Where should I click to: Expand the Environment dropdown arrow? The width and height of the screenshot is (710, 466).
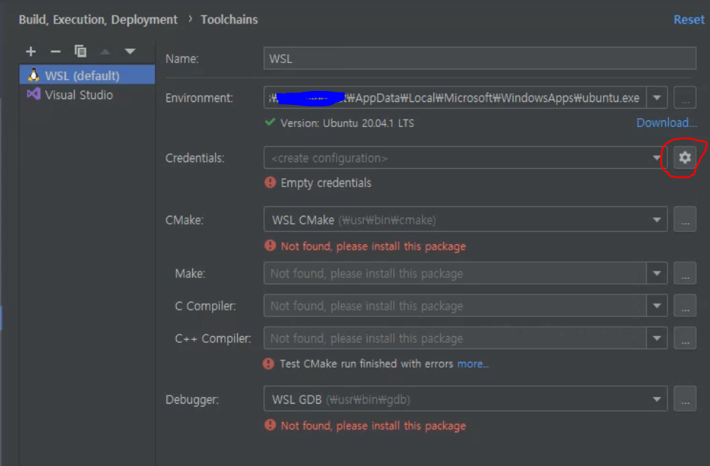coord(656,98)
